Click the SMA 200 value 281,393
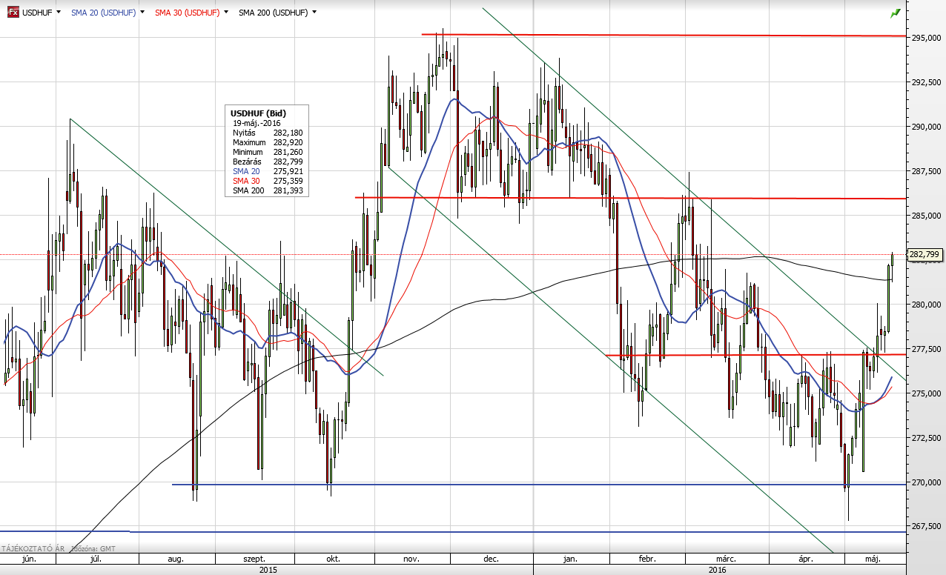 pos(288,190)
